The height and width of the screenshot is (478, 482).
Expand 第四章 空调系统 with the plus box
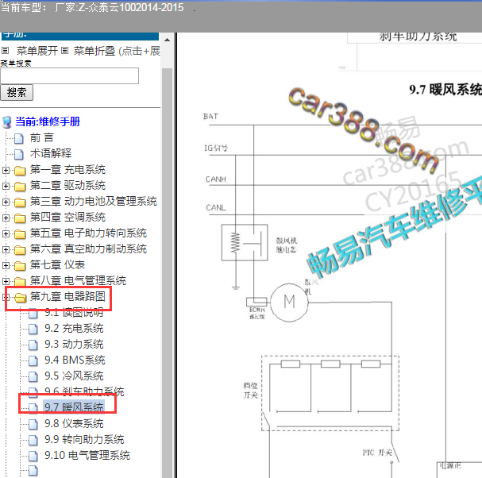tap(6, 218)
